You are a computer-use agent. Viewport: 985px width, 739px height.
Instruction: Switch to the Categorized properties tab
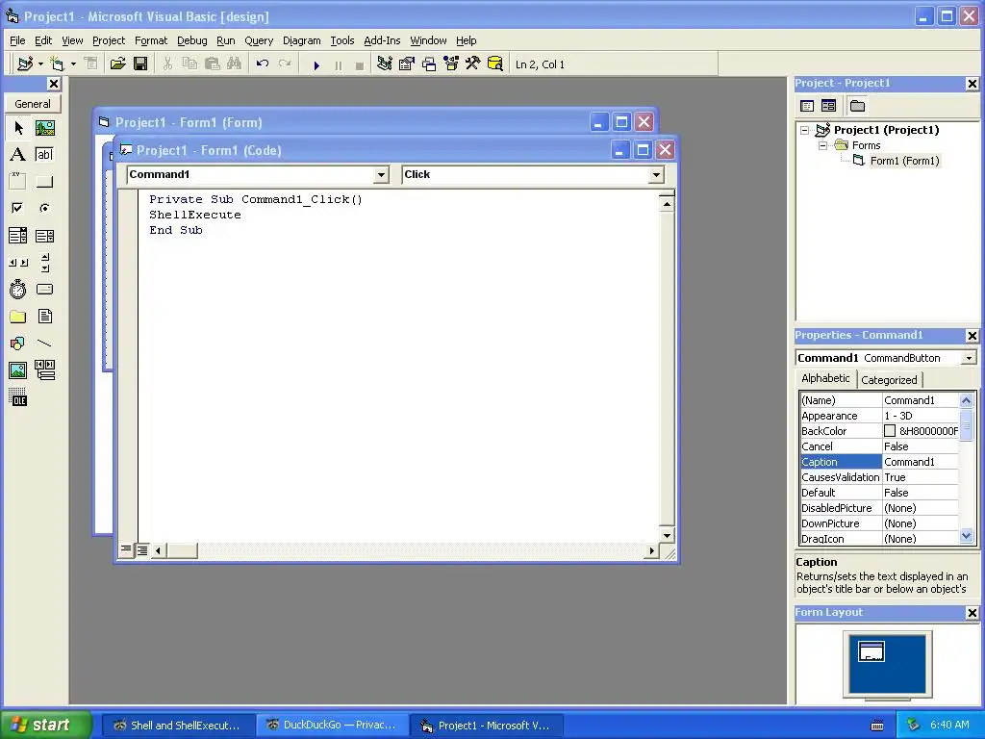(889, 379)
